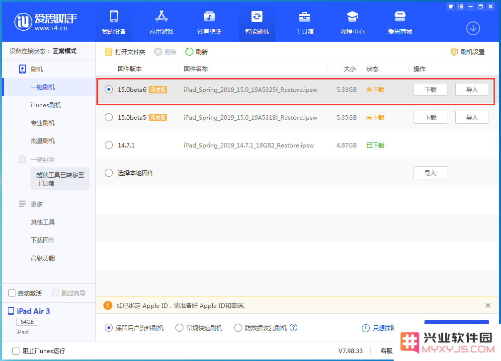Click 大小 column header
501x361 pixels.
349,69
